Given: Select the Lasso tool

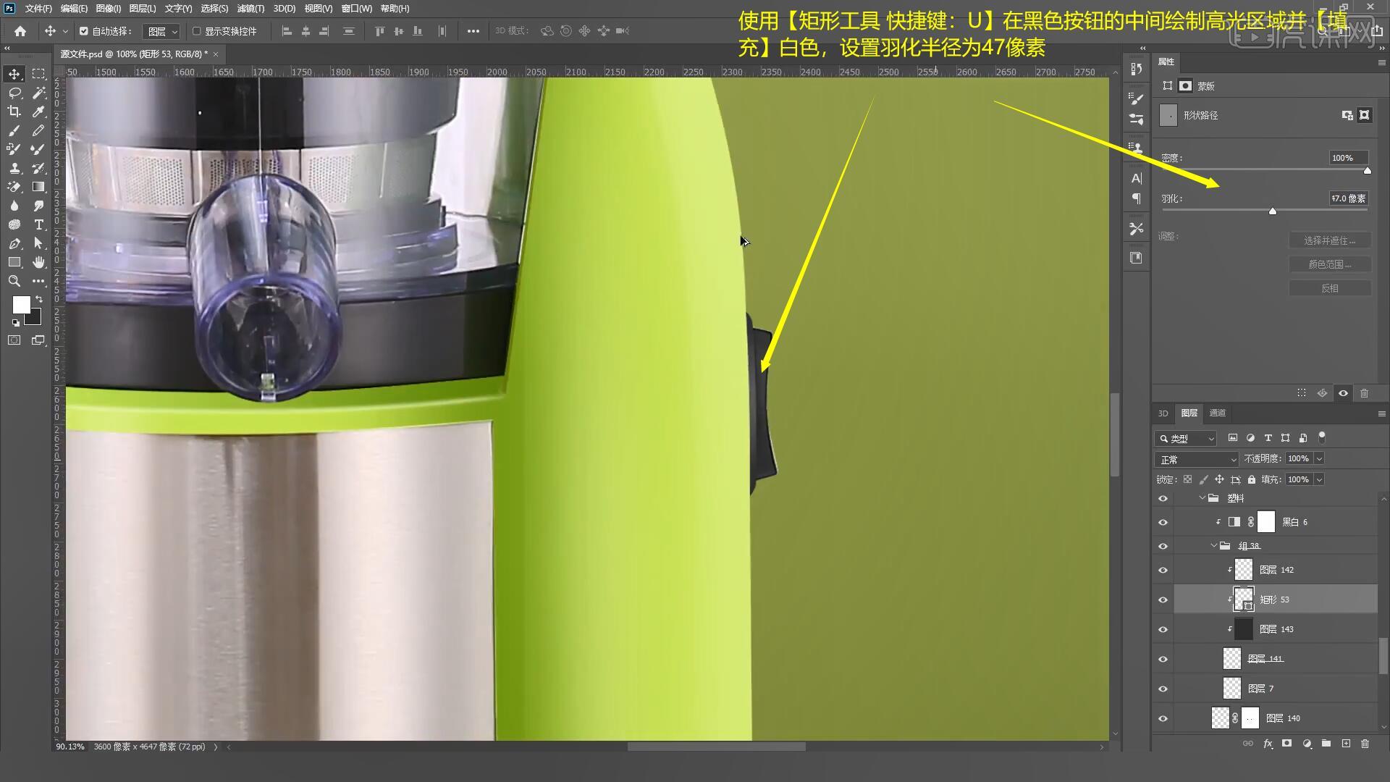Looking at the screenshot, I should coord(14,93).
